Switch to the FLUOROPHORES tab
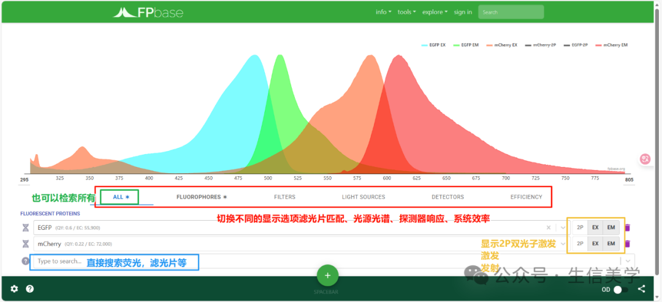 (202, 197)
